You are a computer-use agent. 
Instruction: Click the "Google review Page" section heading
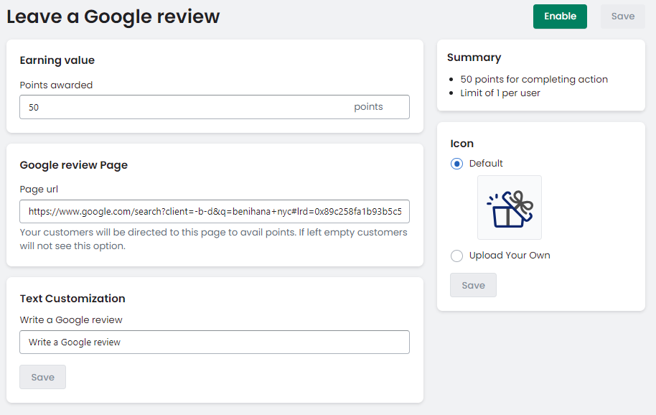(x=74, y=165)
